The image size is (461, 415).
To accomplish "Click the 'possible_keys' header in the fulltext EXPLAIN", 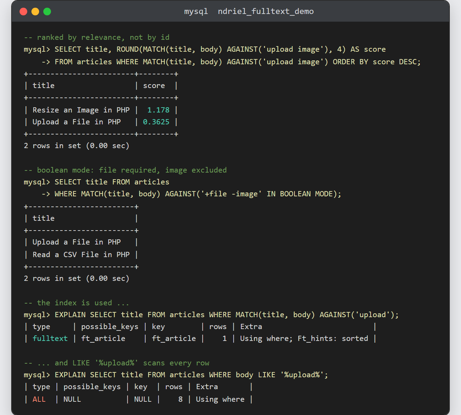I will [x=110, y=327].
